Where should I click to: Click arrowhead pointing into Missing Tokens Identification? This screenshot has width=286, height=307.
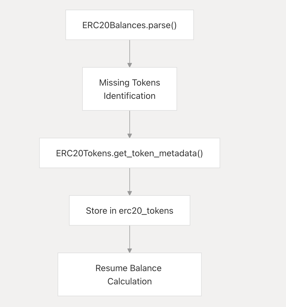(129, 65)
